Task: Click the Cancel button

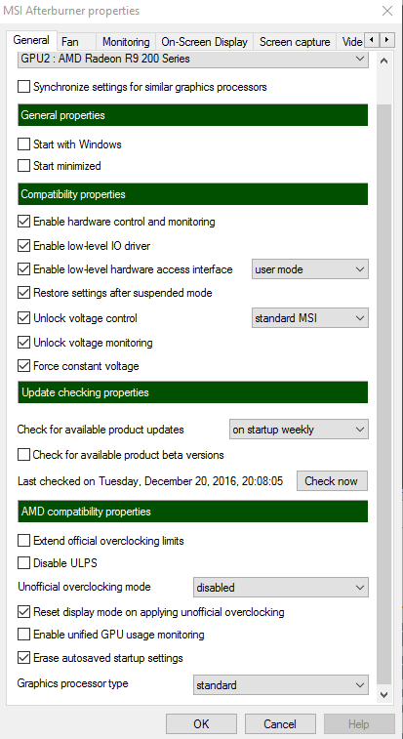Action: (280, 723)
